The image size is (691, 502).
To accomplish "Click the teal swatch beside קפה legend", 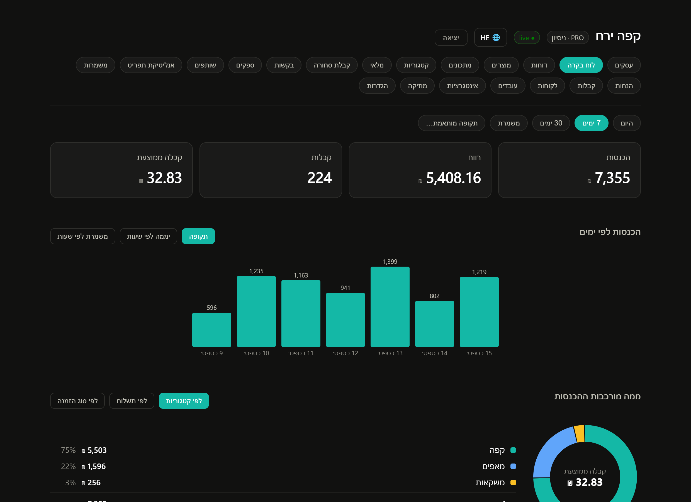I will (513, 450).
